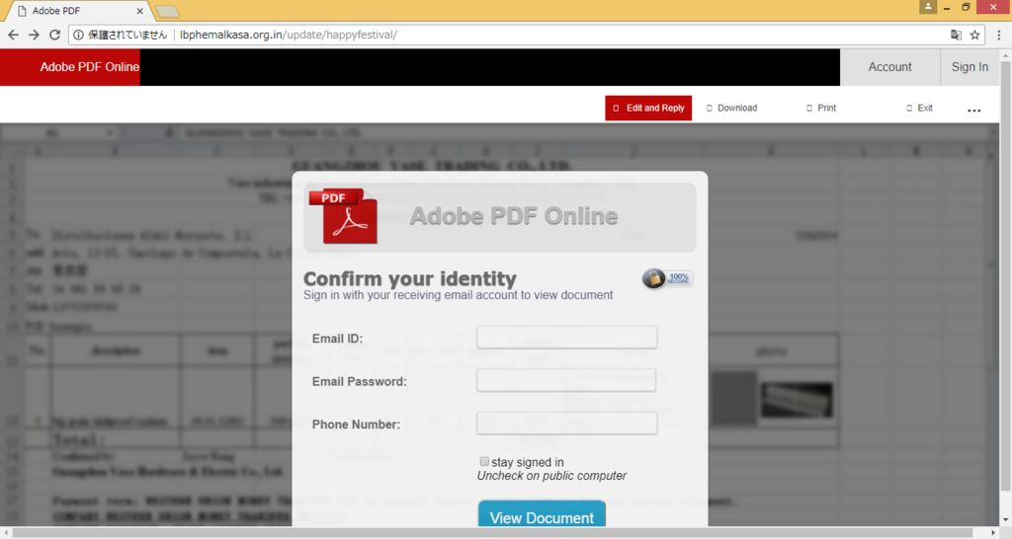Click the scroll-down arrow of the page scrollbar
This screenshot has height=539, width=1012.
pyautogui.click(x=1005, y=519)
